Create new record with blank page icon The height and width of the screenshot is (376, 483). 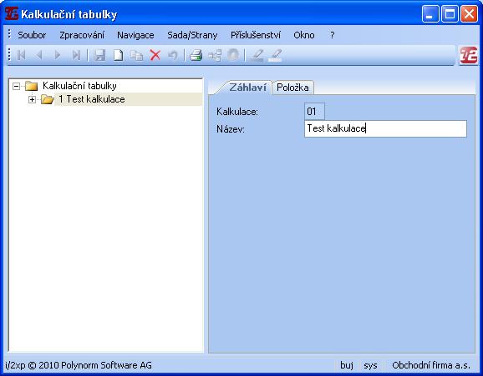click(x=119, y=55)
